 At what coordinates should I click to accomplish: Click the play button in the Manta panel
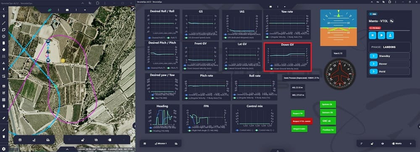tap(382, 35)
